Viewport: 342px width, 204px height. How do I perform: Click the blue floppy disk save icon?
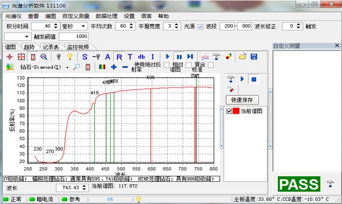(254, 57)
